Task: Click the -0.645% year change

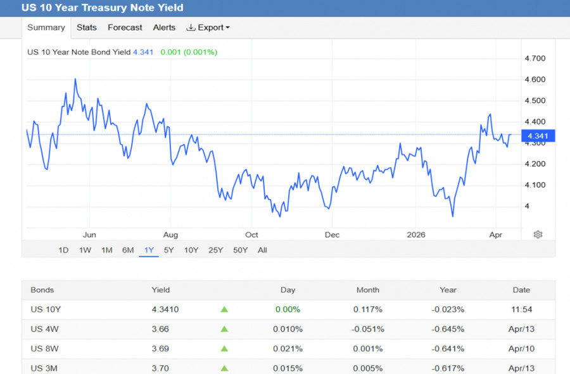Action: pos(448,329)
